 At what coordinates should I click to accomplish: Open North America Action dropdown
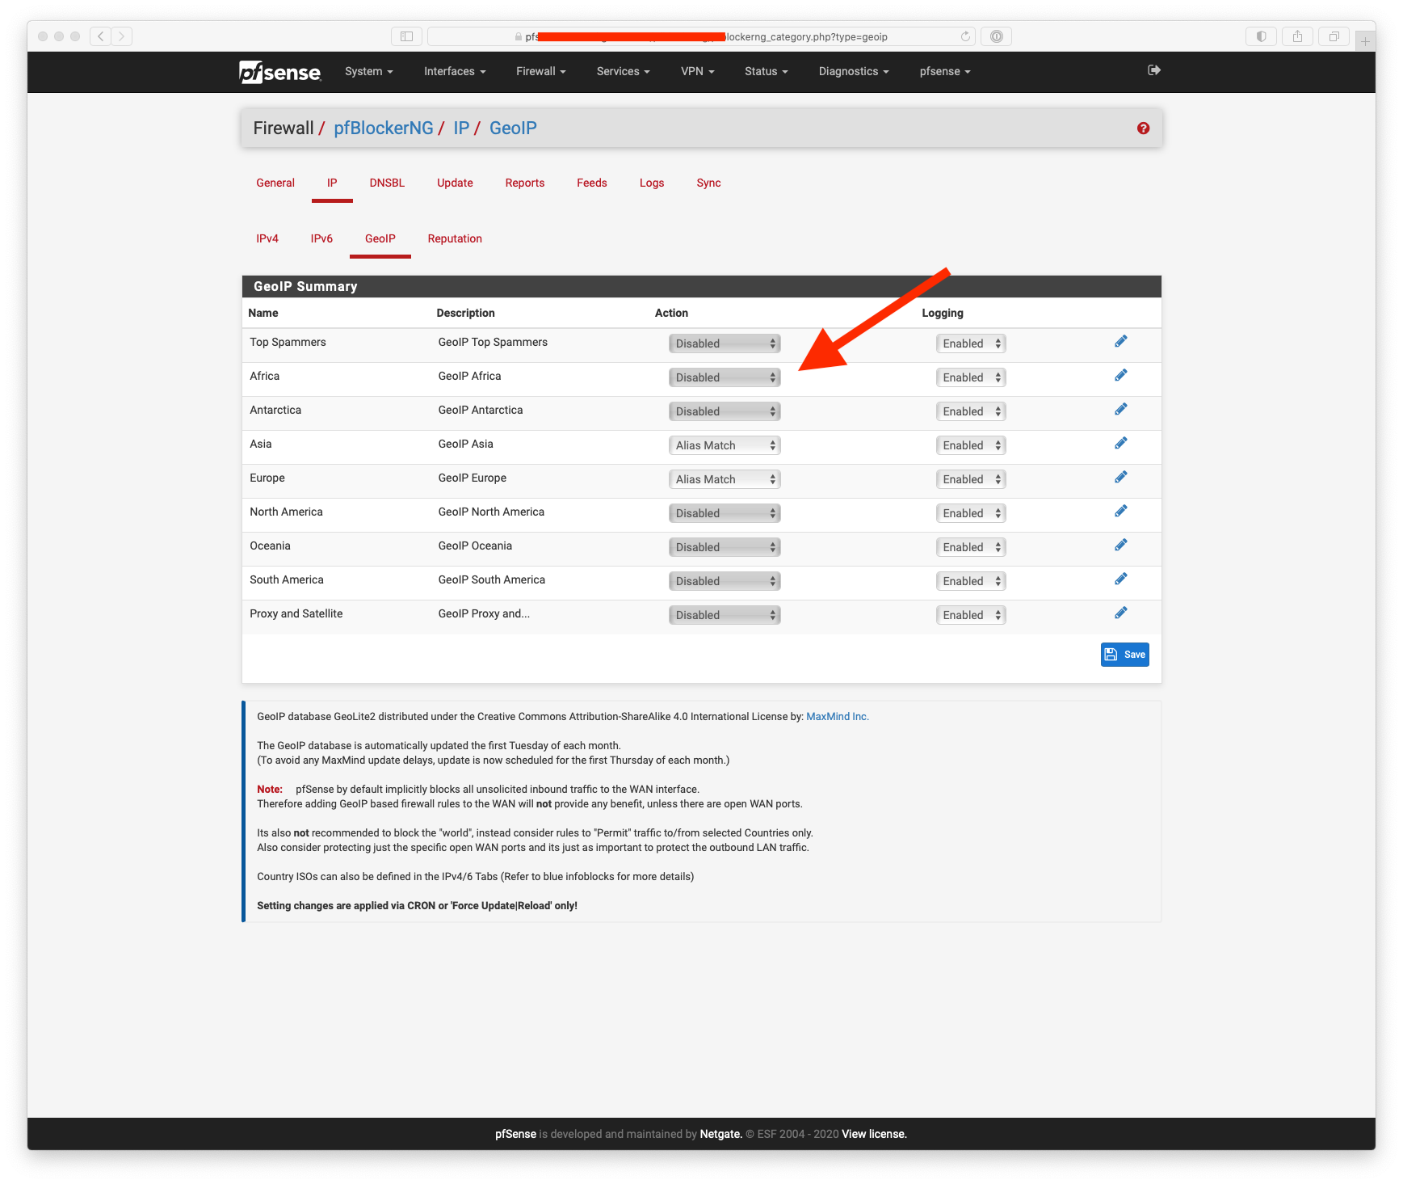click(725, 513)
